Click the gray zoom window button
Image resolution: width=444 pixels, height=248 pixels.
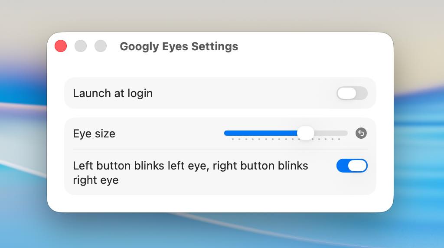[x=101, y=46]
